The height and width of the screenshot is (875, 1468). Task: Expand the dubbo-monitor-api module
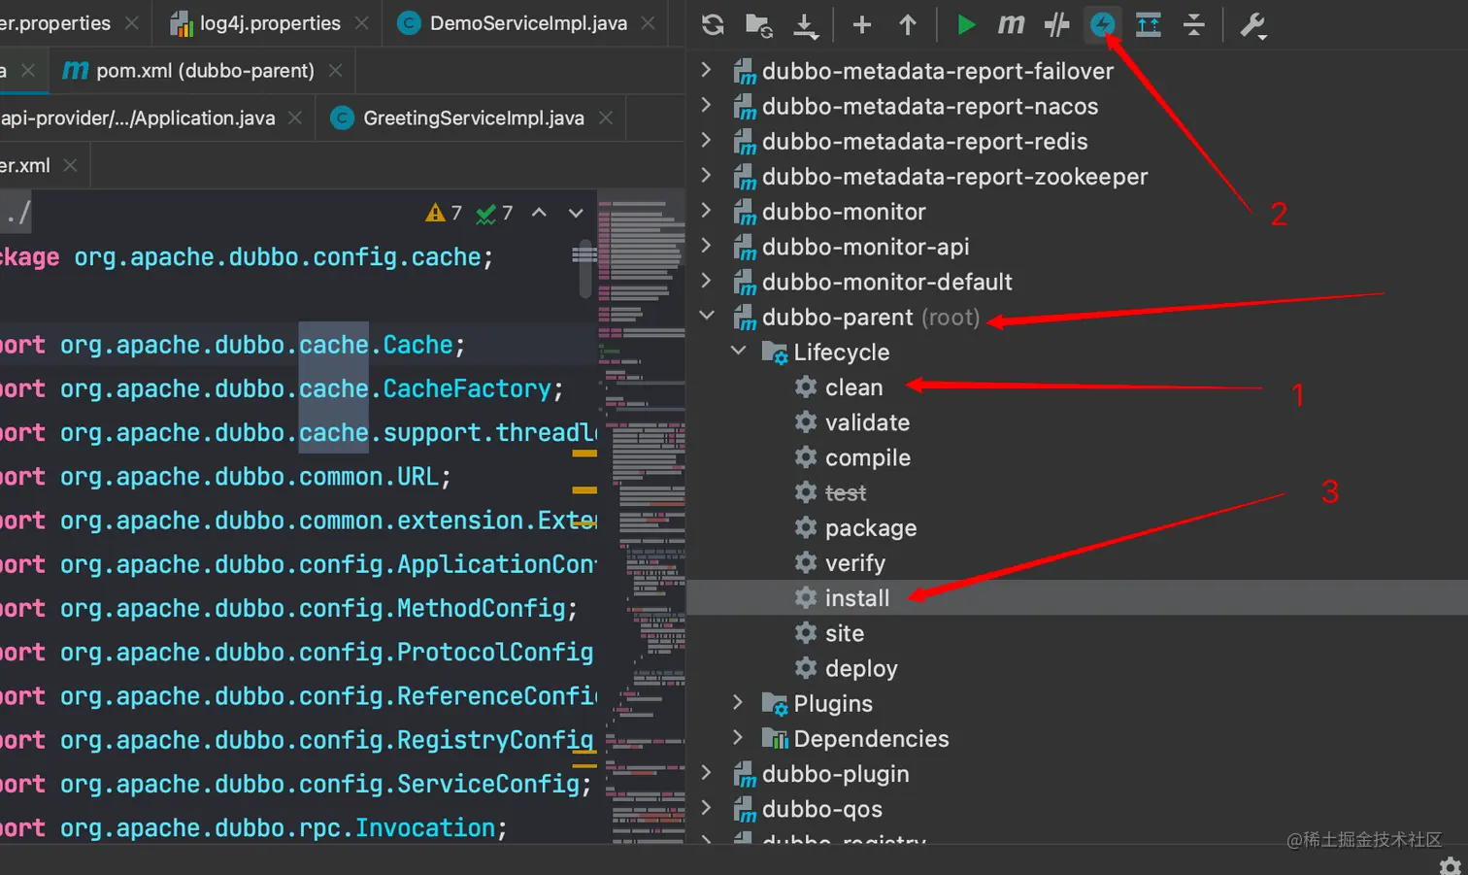(x=707, y=246)
